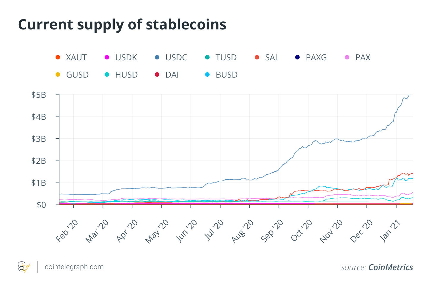Click the BUSD light blue legend dot

(x=207, y=75)
